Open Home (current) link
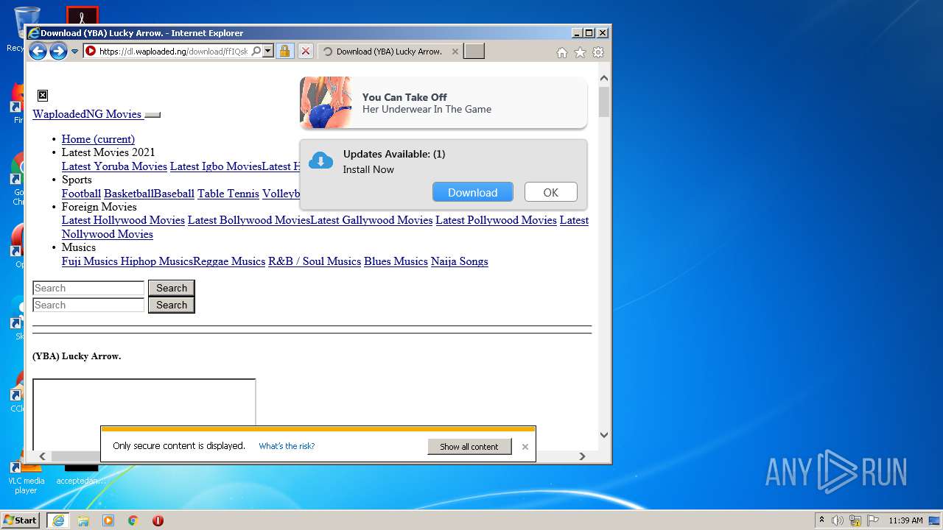 coord(98,139)
